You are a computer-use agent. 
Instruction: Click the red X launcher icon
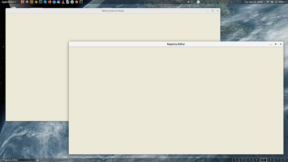(76, 2)
